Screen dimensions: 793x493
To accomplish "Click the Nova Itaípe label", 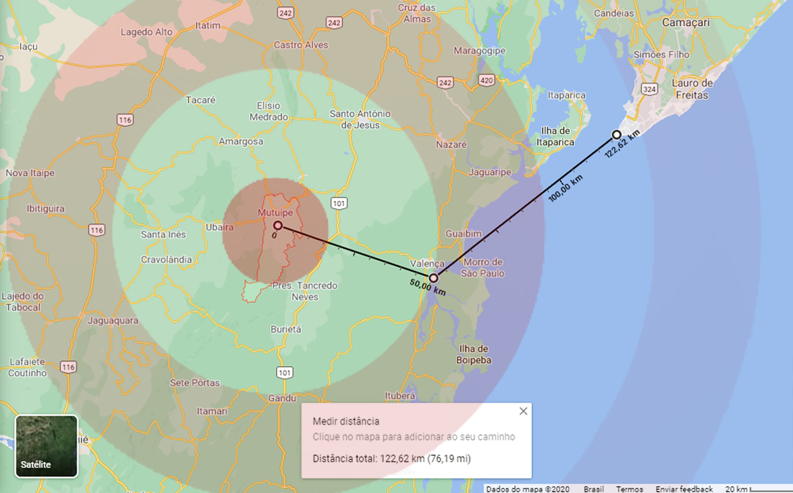I will [x=30, y=173].
